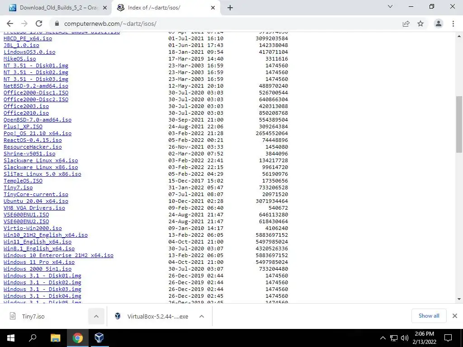This screenshot has width=463, height=347.
Task: Download Windows_2000_5in1.iso
Action: (x=38, y=269)
